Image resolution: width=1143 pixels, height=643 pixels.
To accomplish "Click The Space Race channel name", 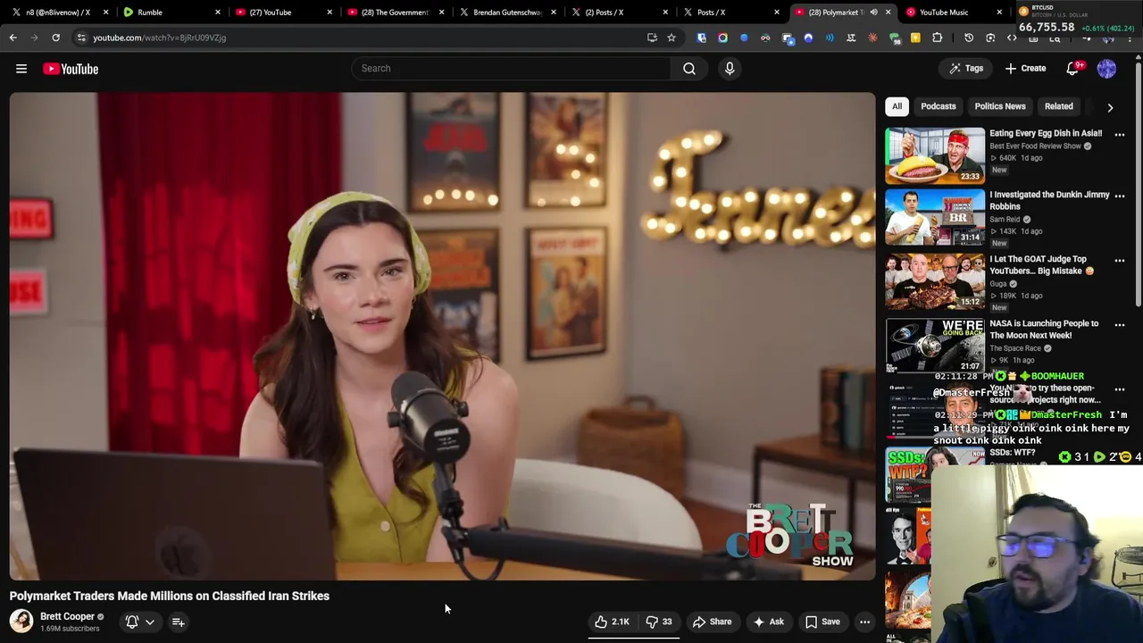I will pyautogui.click(x=1015, y=348).
